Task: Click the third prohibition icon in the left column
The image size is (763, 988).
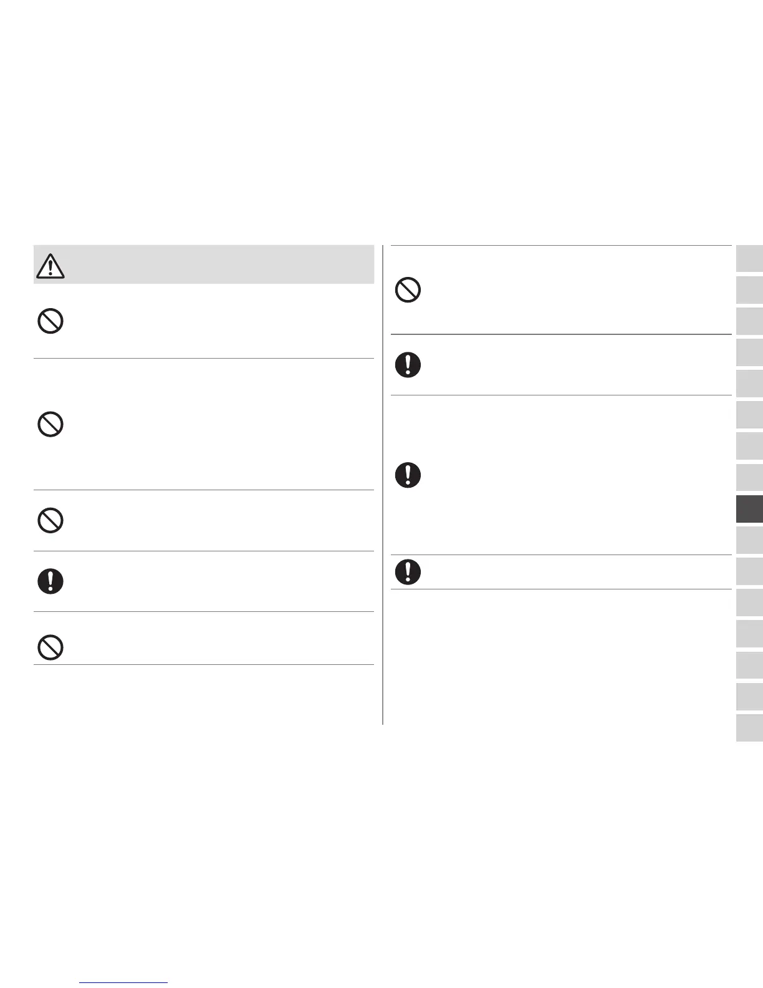Action: click(x=50, y=520)
